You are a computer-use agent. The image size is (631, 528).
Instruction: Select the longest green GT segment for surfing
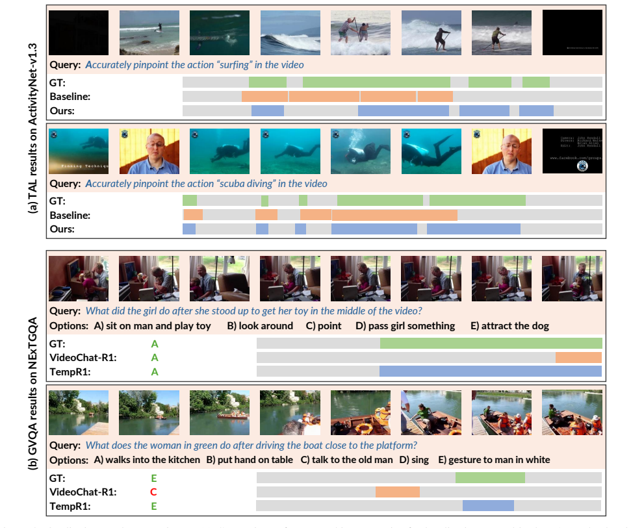[376, 82]
